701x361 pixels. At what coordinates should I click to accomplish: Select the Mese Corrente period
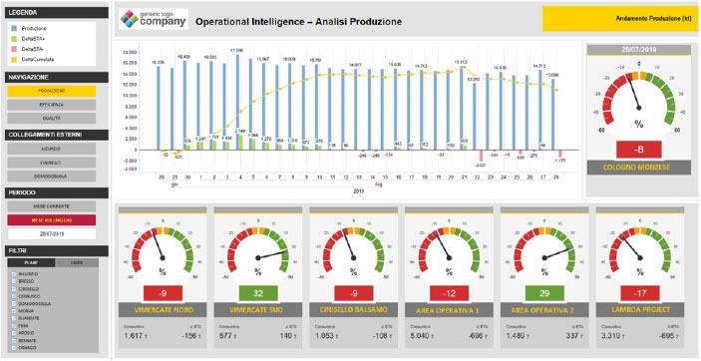click(52, 206)
